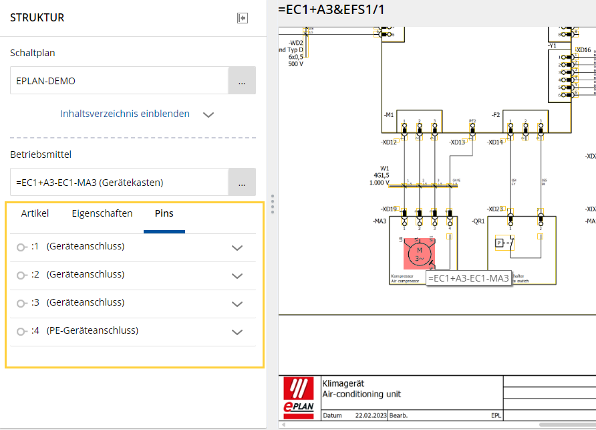
Task: Click the panel splitter handle dots
Action: click(x=273, y=204)
